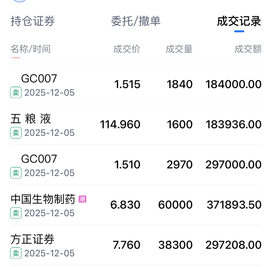Viewport: 272px width, 267px height.
Task: Tap the 卖 badge under 方正证券
Action: [16, 253]
